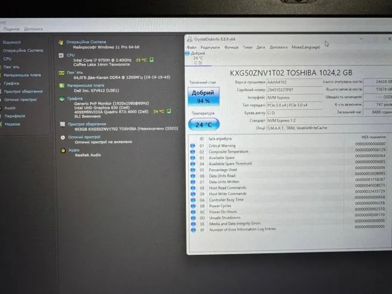Open the Функція menu in CrystalDiskInfo
392x294 pixels.
231,48
